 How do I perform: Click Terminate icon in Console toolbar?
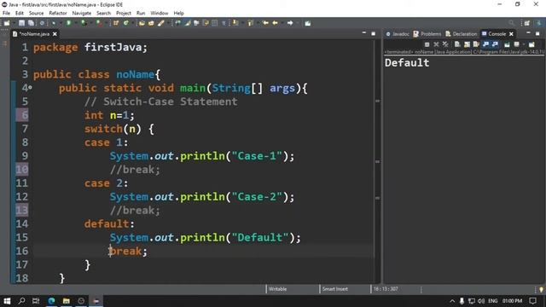click(427, 44)
